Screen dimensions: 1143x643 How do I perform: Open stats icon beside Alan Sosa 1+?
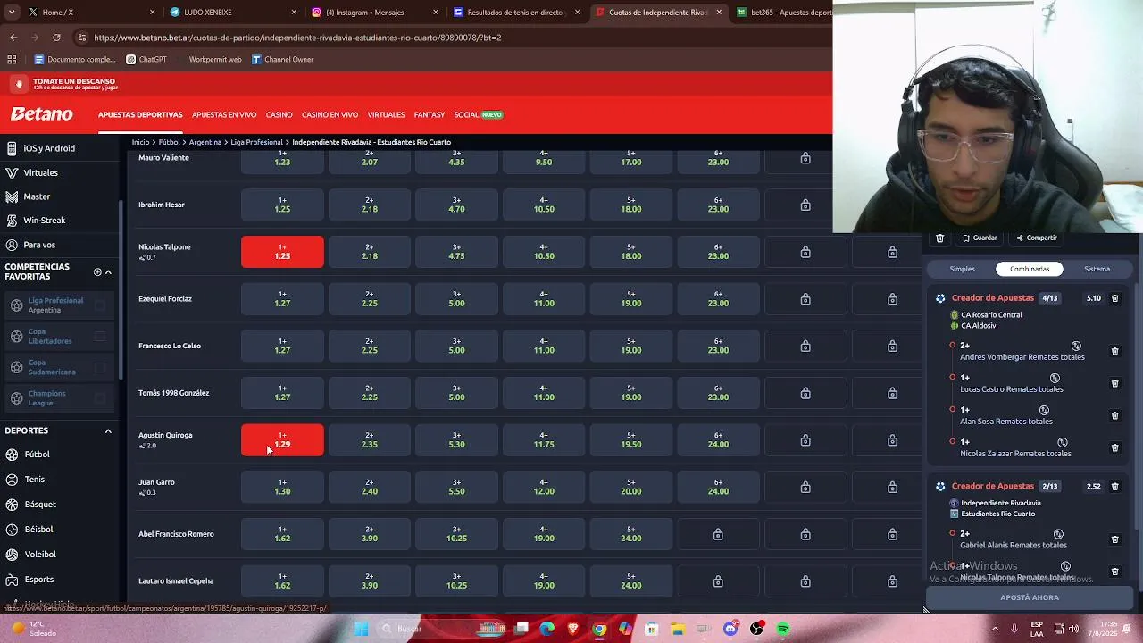click(1044, 410)
